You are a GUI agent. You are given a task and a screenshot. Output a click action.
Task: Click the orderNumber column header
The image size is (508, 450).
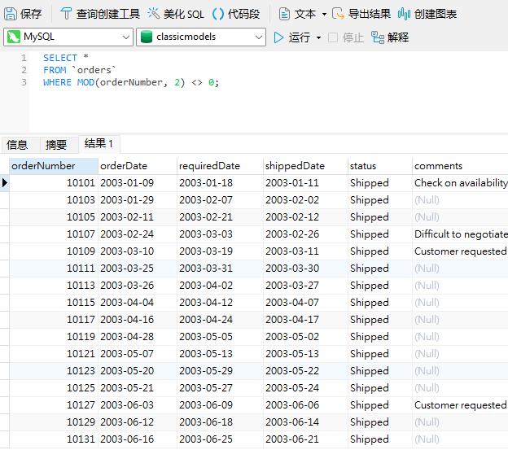[x=54, y=166]
